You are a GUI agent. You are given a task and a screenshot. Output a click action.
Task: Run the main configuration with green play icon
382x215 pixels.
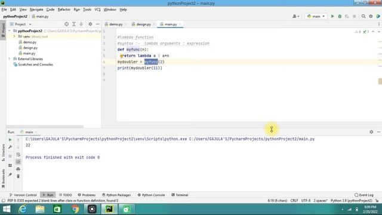pyautogui.click(x=332, y=16)
